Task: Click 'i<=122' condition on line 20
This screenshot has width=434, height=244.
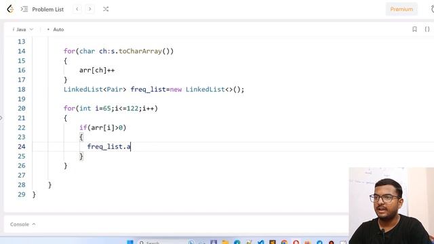Action: coord(127,108)
